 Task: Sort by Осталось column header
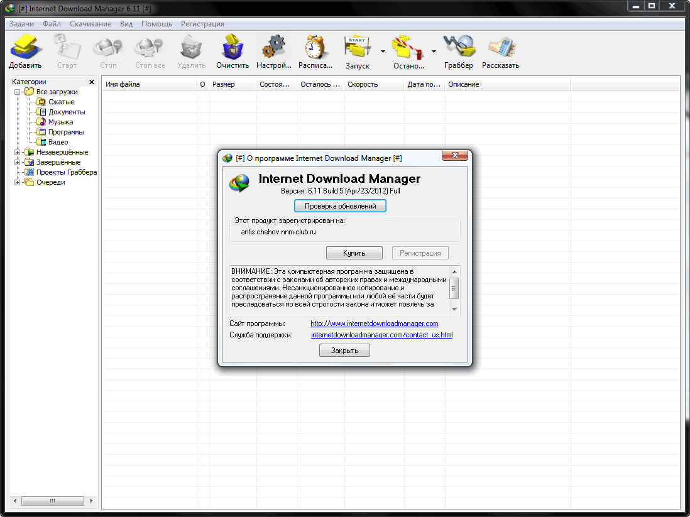click(320, 84)
